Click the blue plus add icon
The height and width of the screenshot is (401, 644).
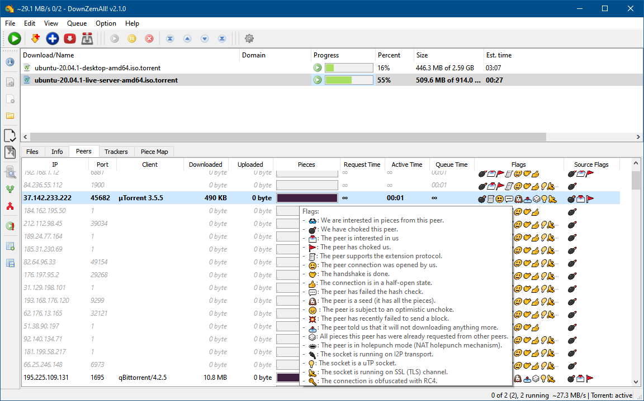click(x=52, y=38)
